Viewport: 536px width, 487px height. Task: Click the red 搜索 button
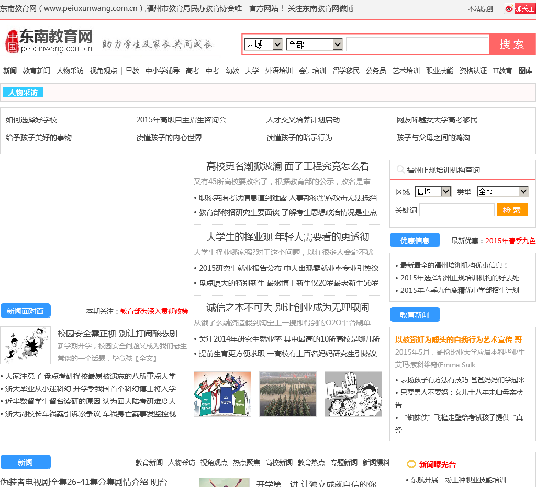[x=512, y=44]
